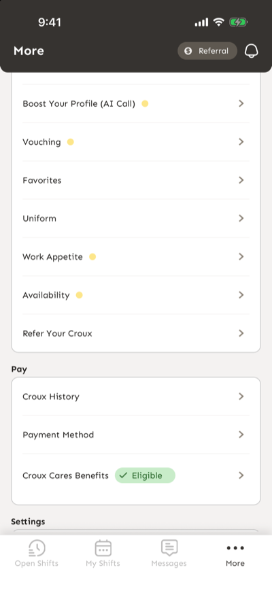
Task: Open the Open Shifts clock icon
Action: 37,548
